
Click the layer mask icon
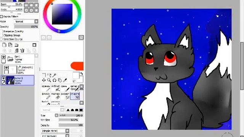point(34,45)
